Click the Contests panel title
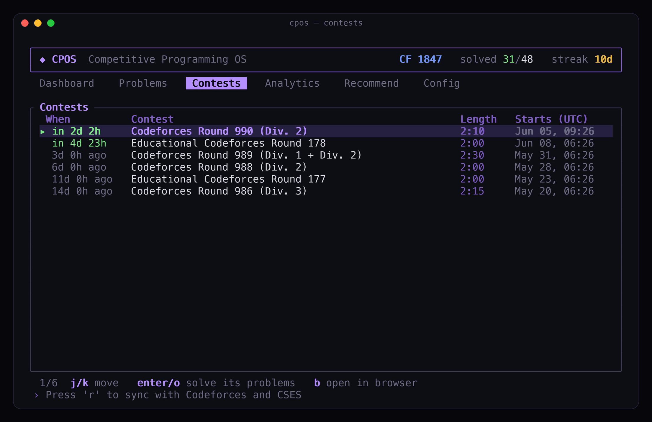 coord(64,107)
